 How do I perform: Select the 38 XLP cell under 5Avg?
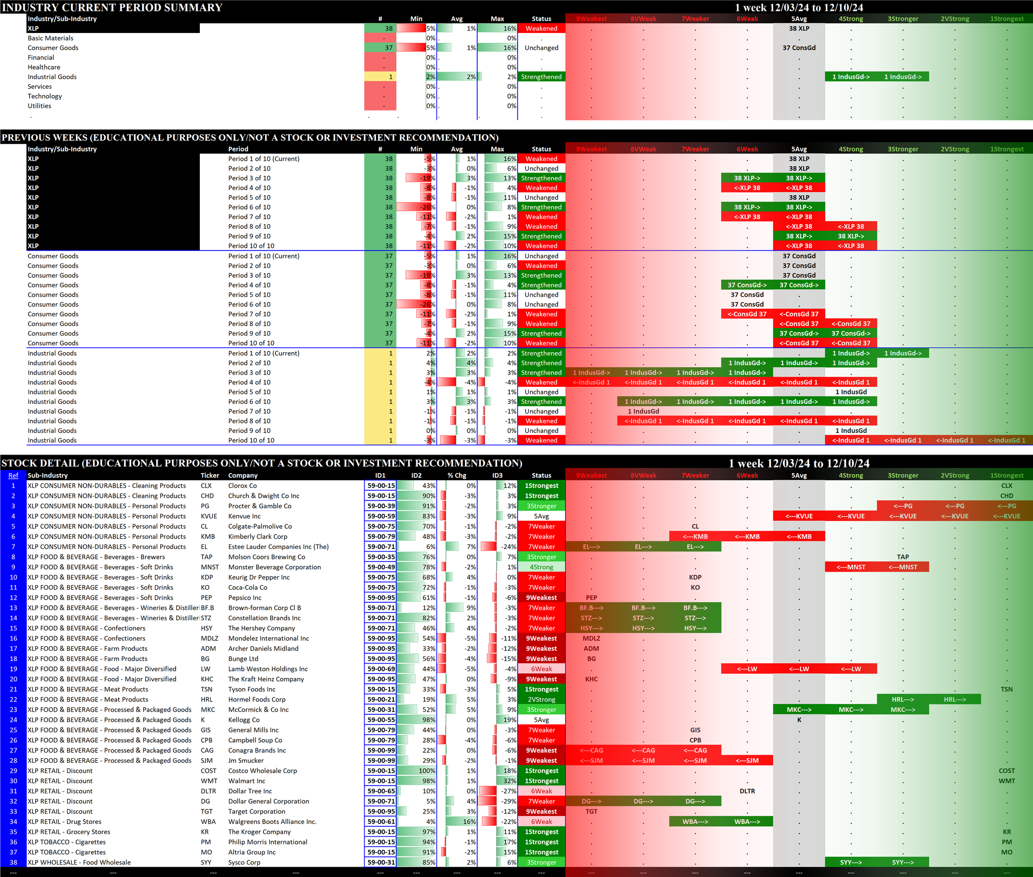(x=799, y=28)
